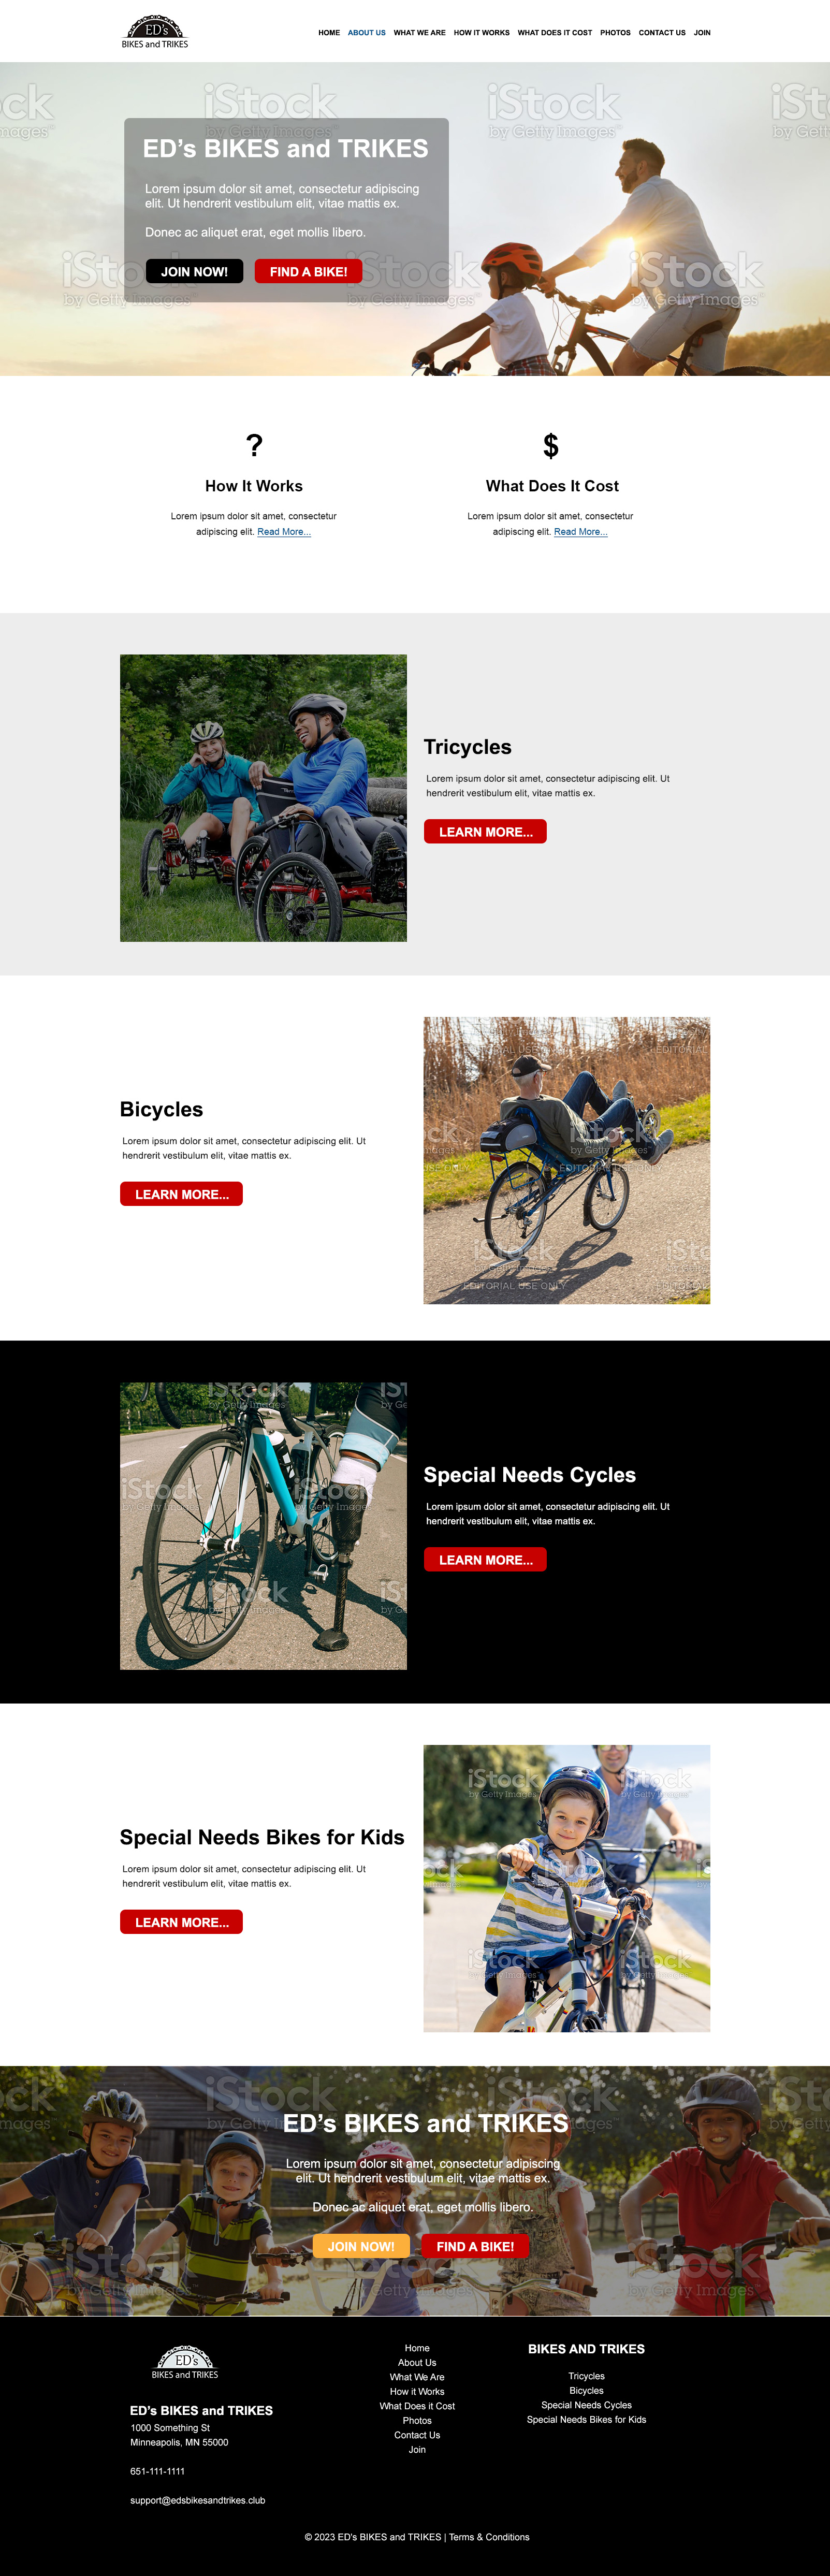Click the question mark How It Works icon

[x=254, y=445]
